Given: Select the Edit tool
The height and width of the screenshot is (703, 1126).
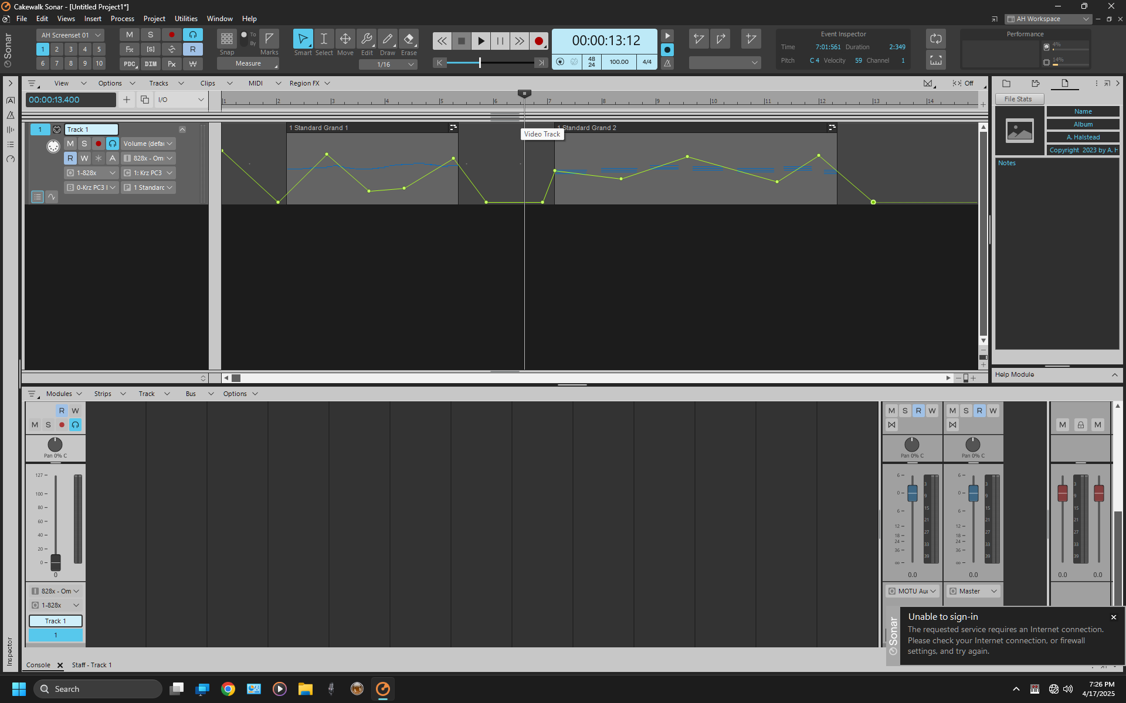Looking at the screenshot, I should click(367, 39).
